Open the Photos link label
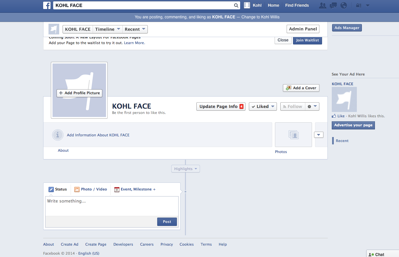This screenshot has height=257, width=399. (281, 152)
